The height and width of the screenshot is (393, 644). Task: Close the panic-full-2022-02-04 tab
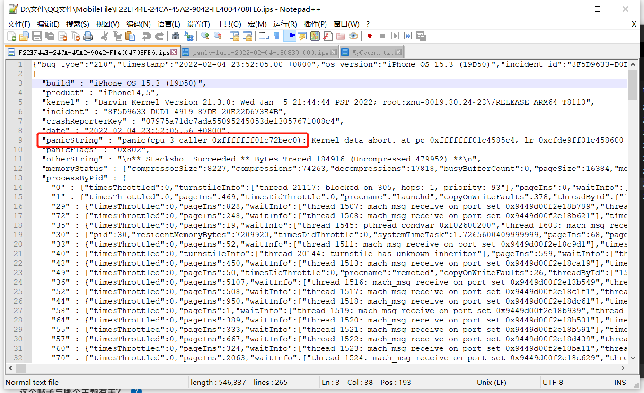pos(334,53)
